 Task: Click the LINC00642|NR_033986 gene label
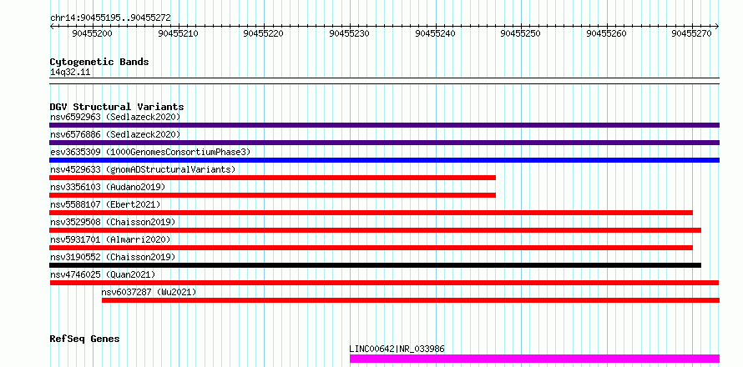point(397,349)
